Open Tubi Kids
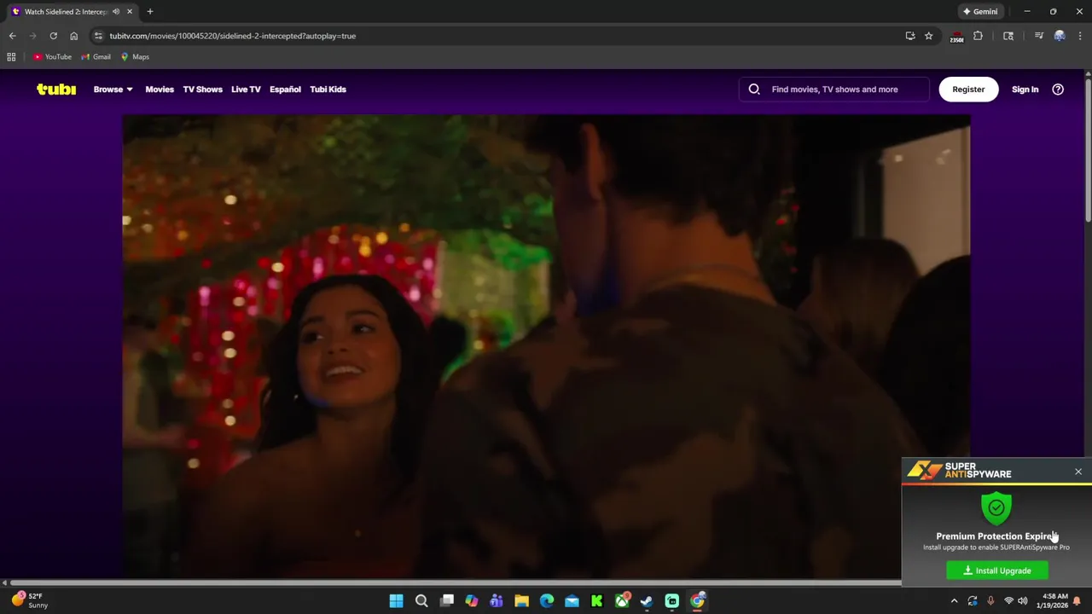The height and width of the screenshot is (614, 1092). pos(328,89)
